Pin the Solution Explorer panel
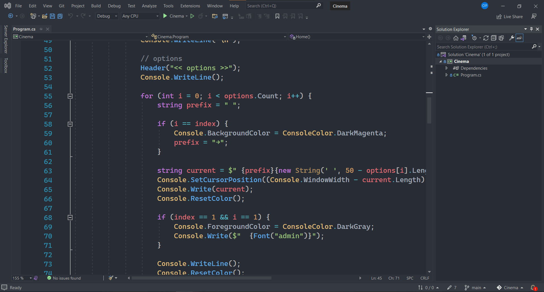 (532, 29)
